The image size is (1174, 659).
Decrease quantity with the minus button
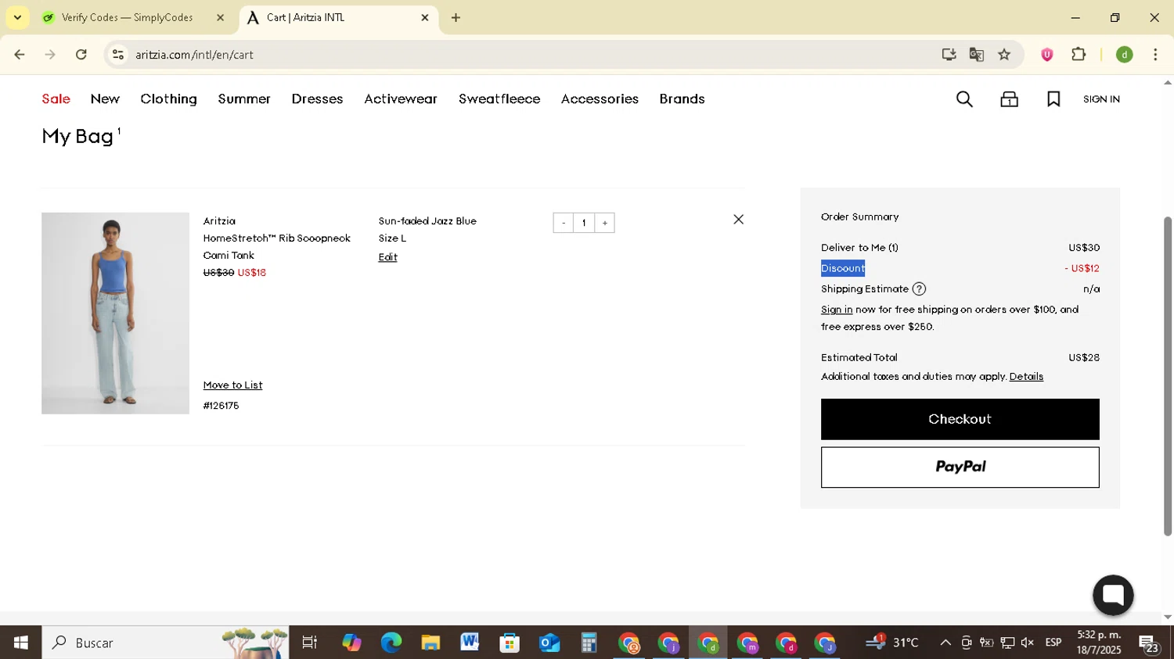(563, 223)
